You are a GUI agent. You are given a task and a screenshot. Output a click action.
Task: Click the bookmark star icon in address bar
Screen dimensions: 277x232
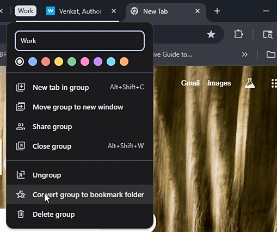211,34
